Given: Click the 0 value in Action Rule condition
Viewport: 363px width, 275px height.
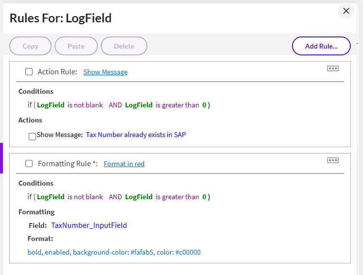Looking at the screenshot, I should [x=204, y=105].
